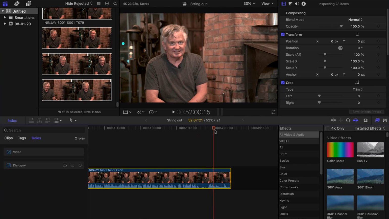The height and width of the screenshot is (219, 389).
Task: Open the Blend Mode dropdown showing Normal
Action: click(355, 19)
